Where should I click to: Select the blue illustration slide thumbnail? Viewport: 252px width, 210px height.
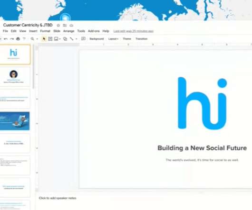click(15, 121)
